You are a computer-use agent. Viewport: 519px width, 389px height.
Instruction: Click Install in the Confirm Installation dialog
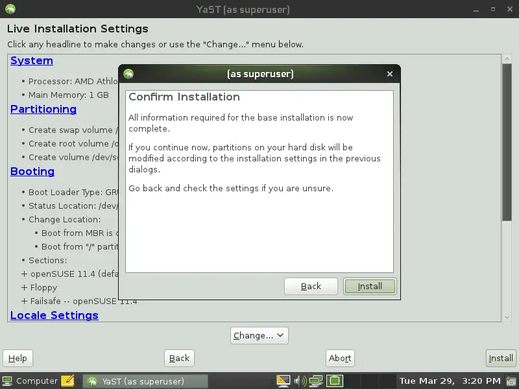[370, 286]
